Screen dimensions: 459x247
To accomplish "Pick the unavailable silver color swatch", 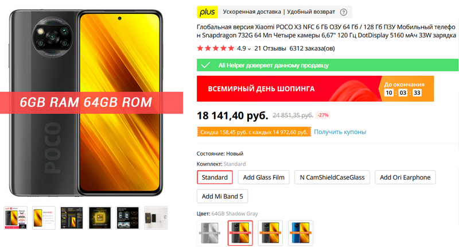I will coord(209,233).
